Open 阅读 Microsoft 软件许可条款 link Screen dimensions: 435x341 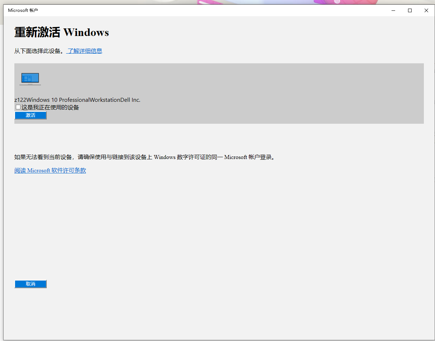[x=50, y=170]
